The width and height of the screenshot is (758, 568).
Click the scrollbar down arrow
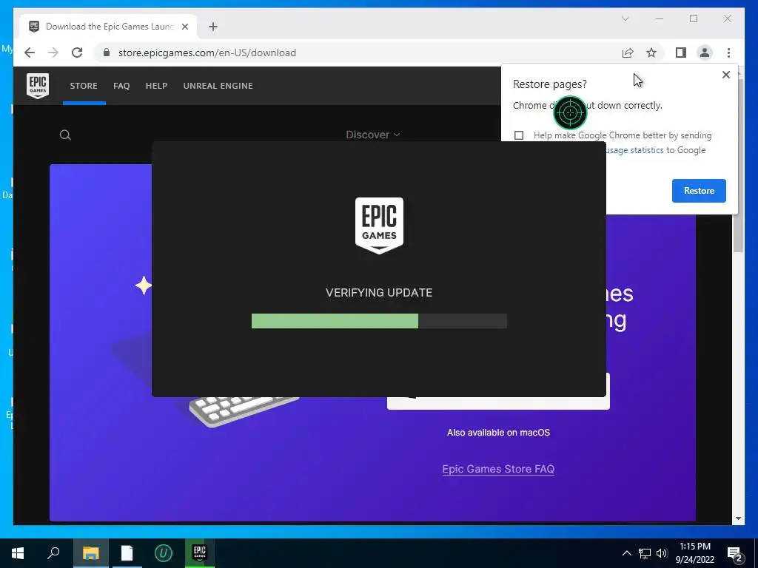coord(738,518)
